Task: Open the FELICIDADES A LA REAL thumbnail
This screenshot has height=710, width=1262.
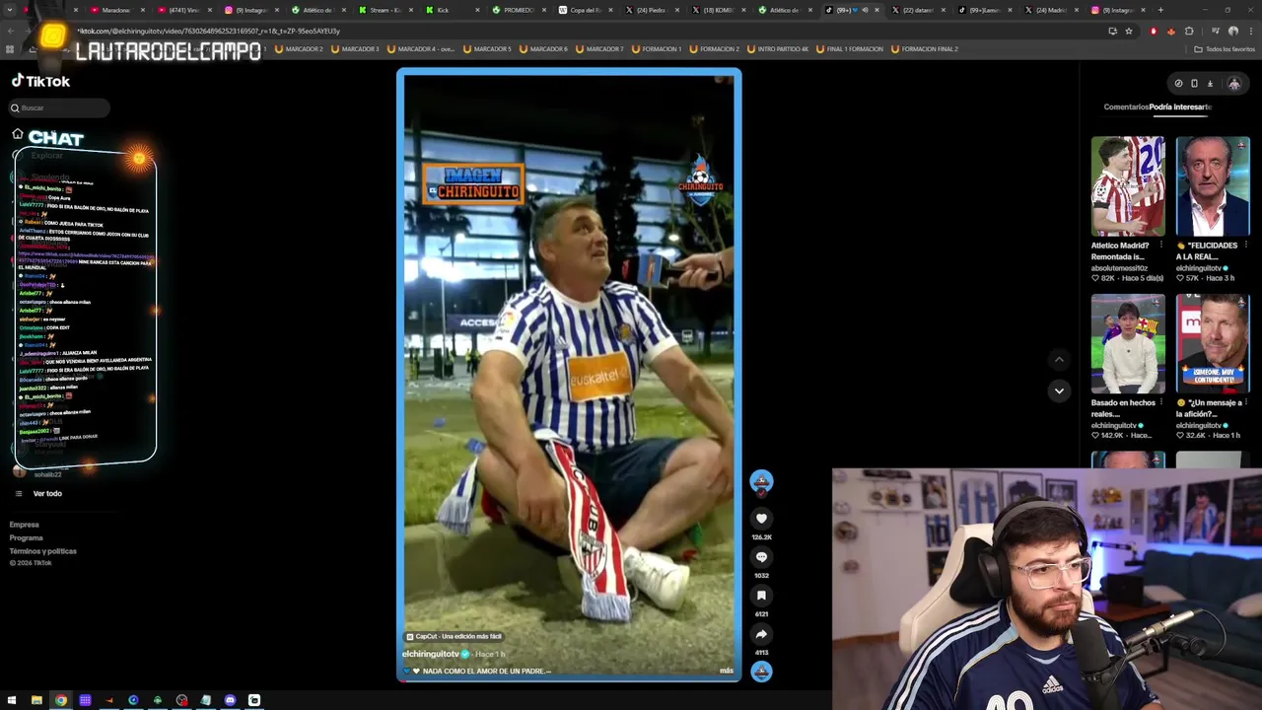Action: (1213, 186)
